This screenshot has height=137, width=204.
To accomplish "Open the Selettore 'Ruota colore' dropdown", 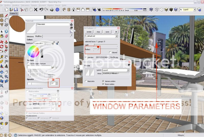I will point(45,43).
